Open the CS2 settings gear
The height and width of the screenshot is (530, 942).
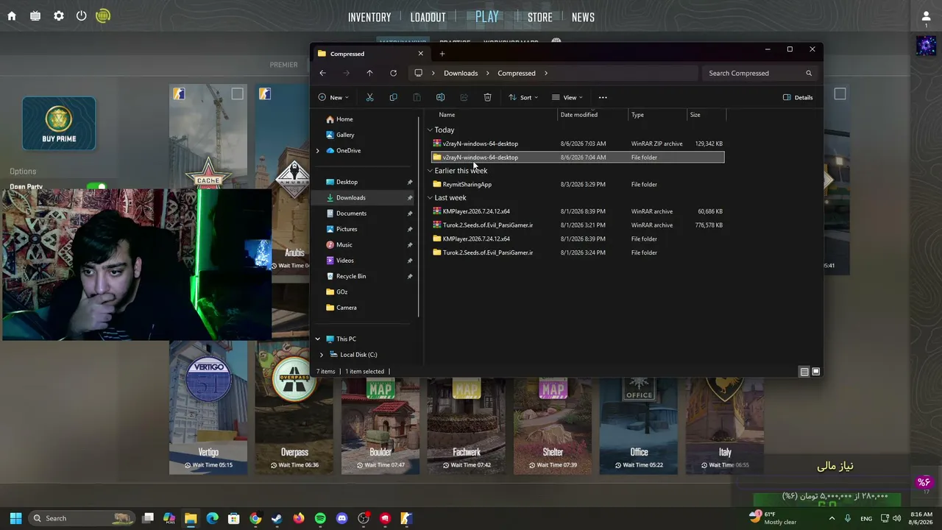[x=59, y=16]
